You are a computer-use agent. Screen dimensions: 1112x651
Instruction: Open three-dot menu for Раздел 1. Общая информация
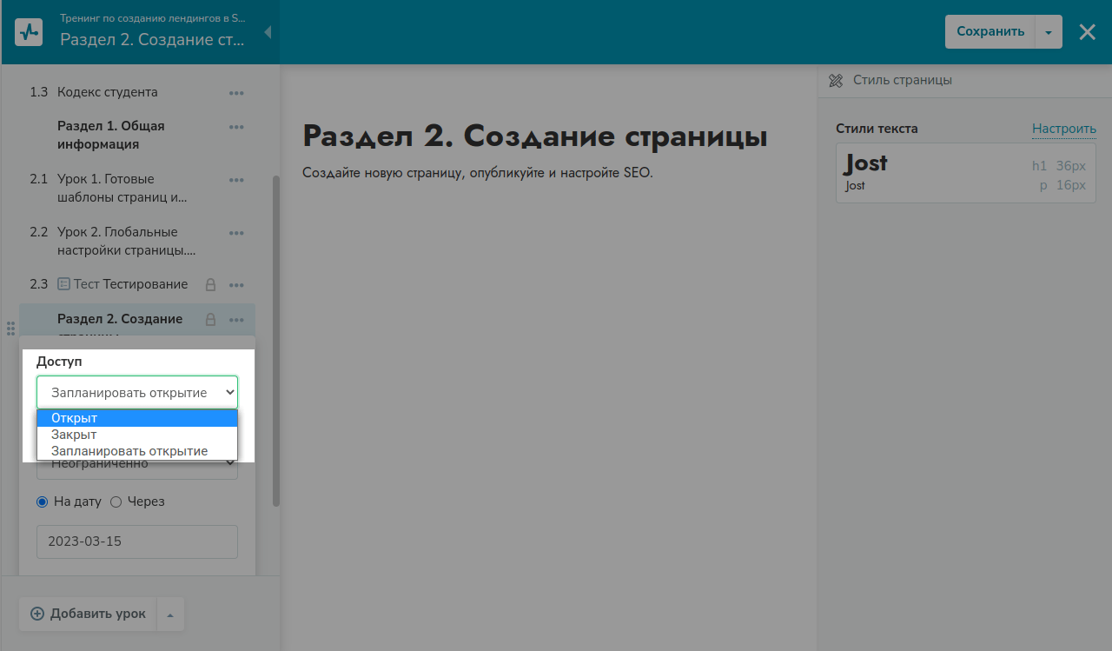[x=236, y=127]
